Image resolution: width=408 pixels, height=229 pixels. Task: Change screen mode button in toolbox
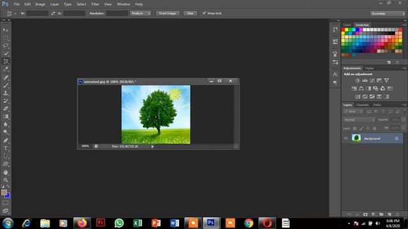[6, 211]
